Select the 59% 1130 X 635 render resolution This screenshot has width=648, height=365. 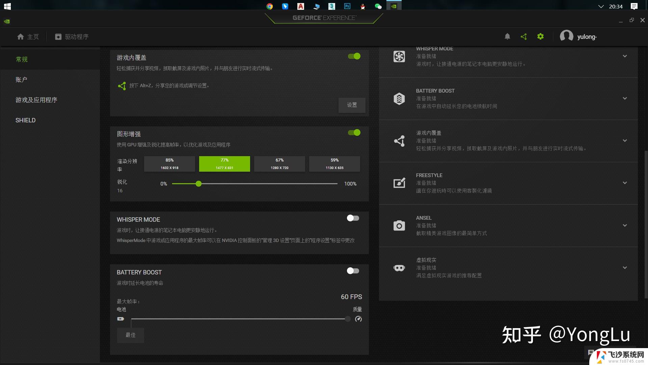(x=334, y=164)
